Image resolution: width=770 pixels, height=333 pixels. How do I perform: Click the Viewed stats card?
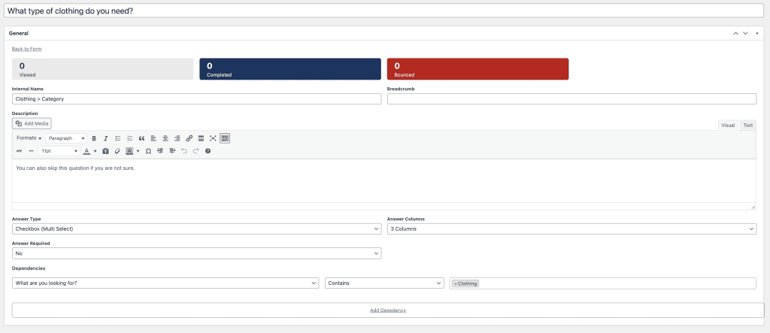tap(102, 68)
